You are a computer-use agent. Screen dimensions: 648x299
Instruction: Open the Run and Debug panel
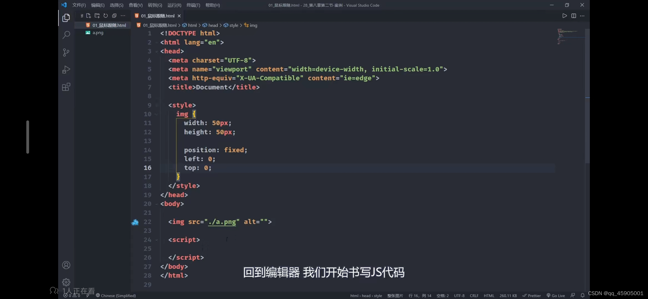pos(66,69)
